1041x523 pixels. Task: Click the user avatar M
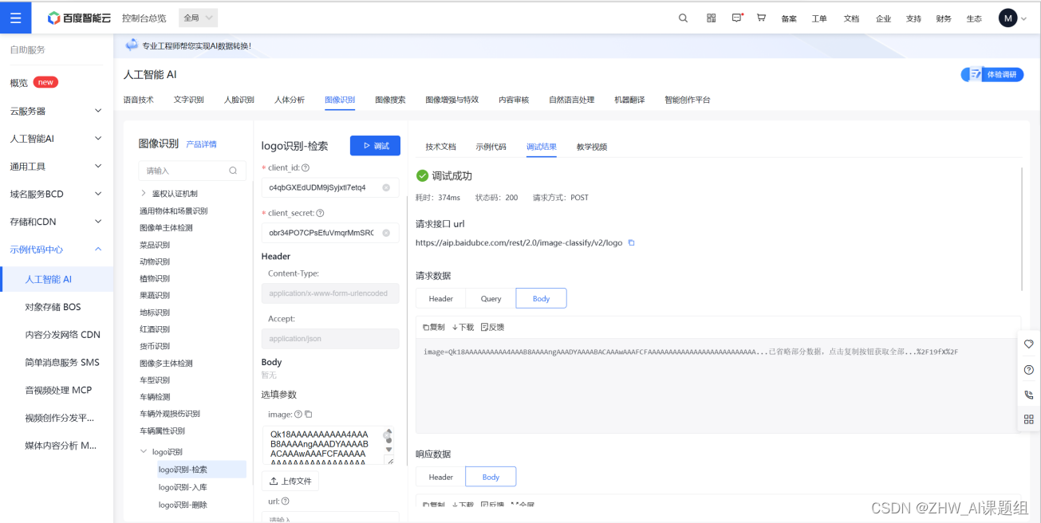(1008, 18)
